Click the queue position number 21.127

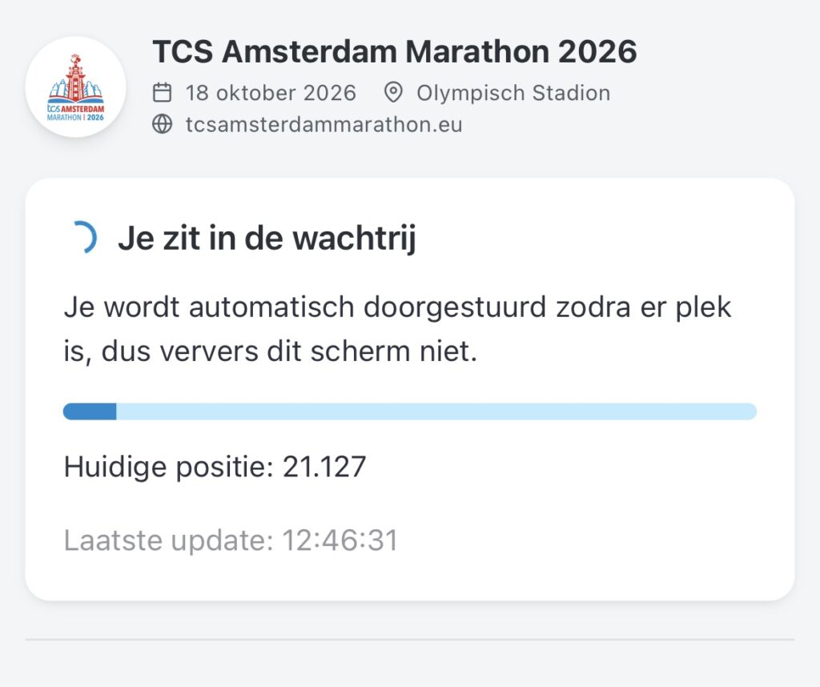(324, 467)
